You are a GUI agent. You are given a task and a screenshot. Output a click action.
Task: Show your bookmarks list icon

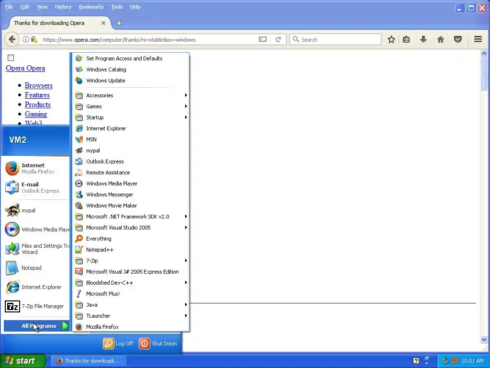(406, 39)
